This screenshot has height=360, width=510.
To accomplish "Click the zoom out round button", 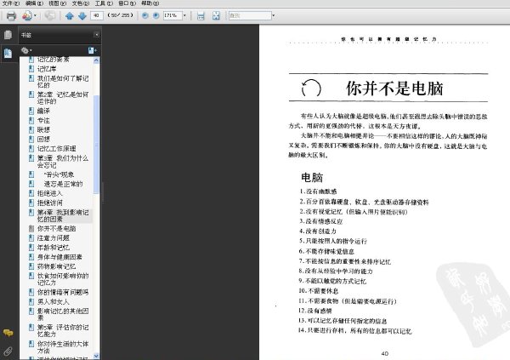I will 145,15.
